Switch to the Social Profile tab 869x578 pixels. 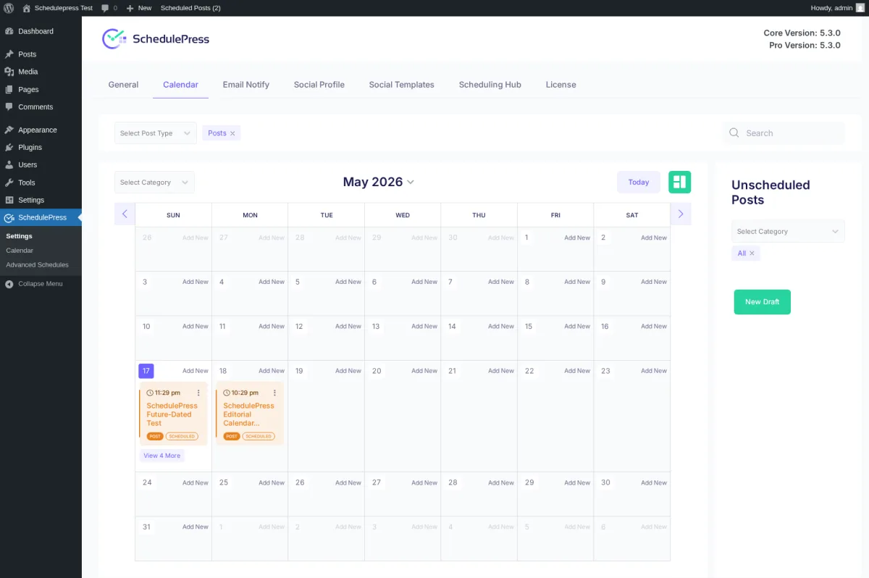(x=319, y=85)
